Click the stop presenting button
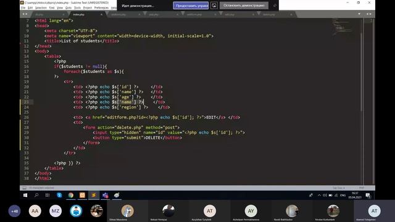The height and width of the screenshot is (222, 395). [244, 6]
